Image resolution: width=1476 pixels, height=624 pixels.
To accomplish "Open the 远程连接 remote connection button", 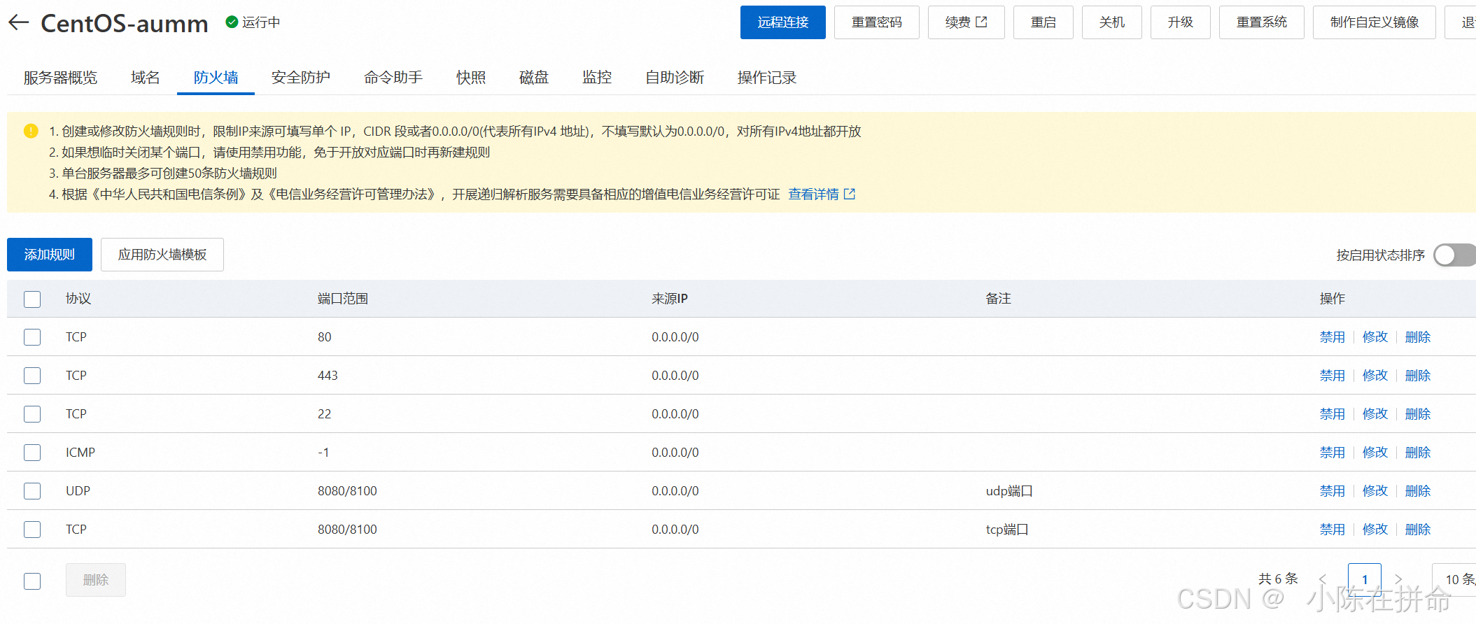I will pyautogui.click(x=782, y=22).
